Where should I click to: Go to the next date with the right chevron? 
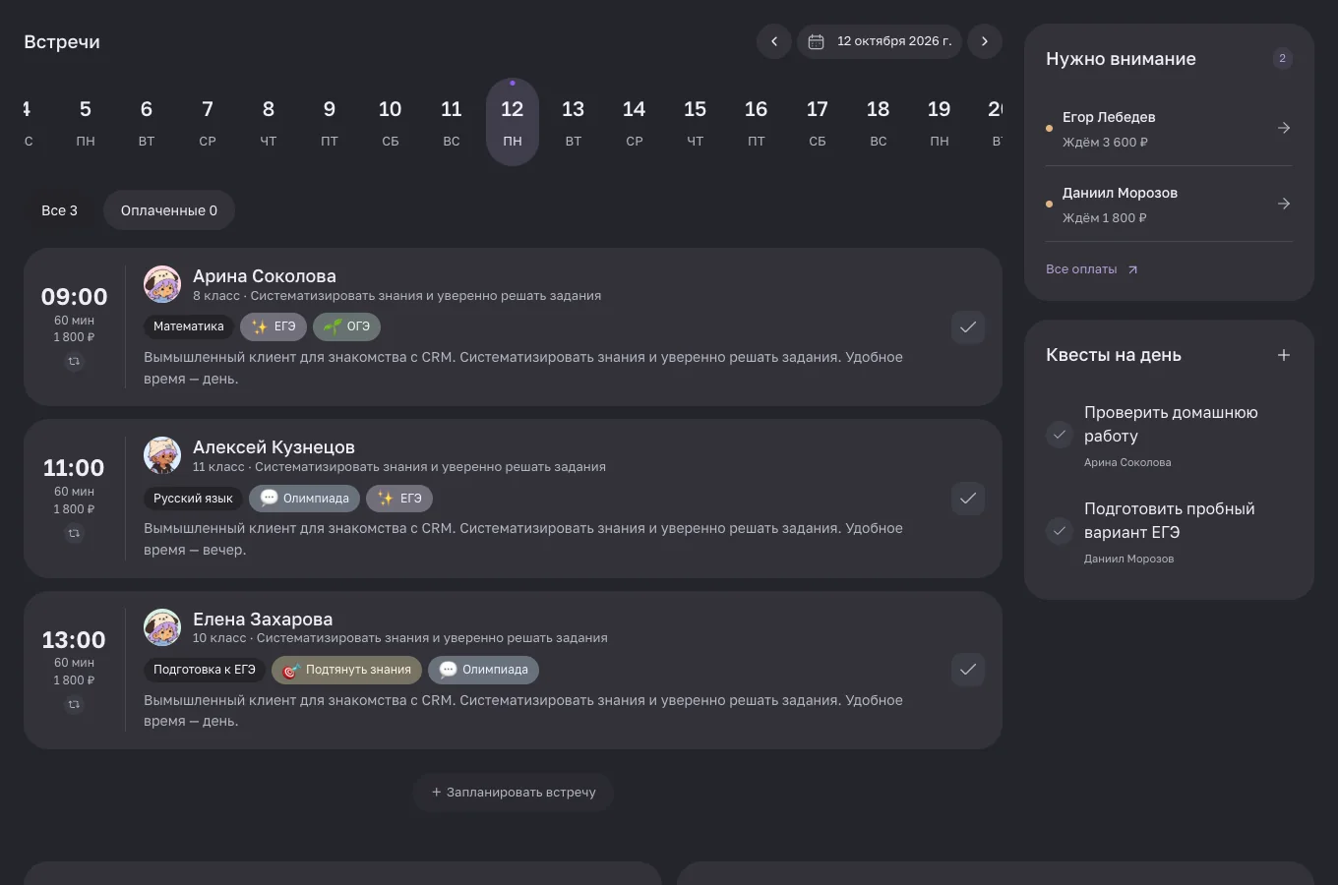point(985,41)
